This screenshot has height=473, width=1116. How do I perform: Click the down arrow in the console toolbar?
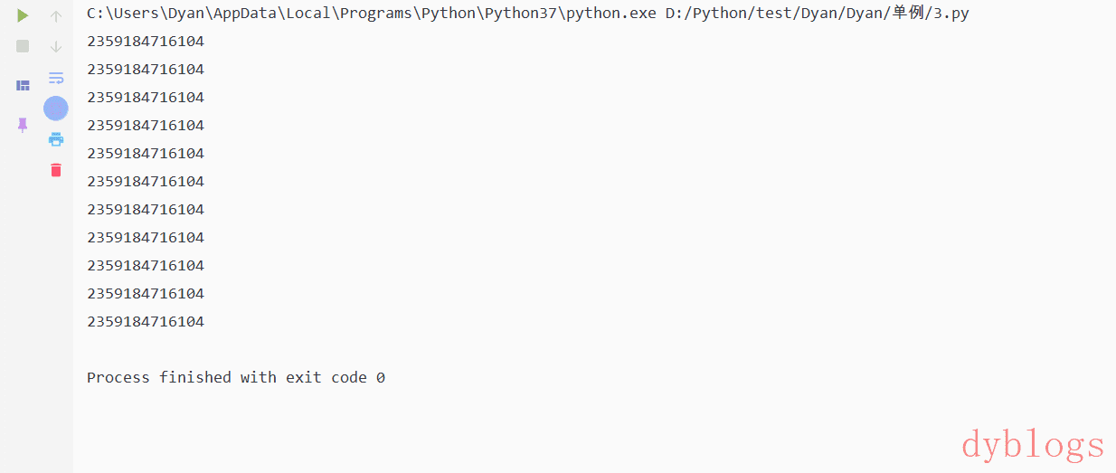point(56,46)
